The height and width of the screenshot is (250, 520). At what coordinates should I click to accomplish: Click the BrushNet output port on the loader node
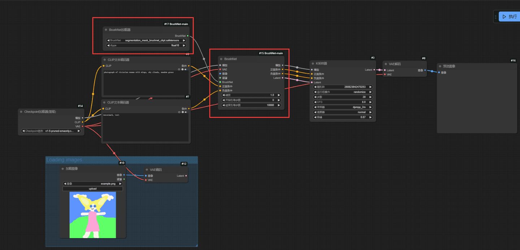(188, 36)
